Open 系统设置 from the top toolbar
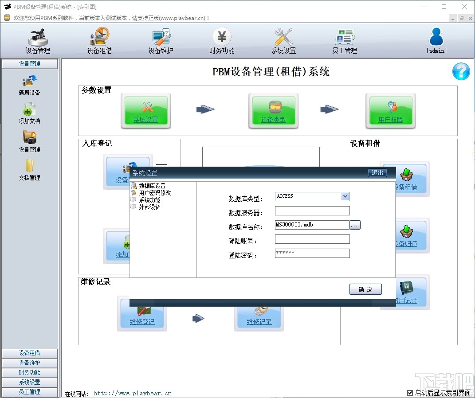This screenshot has width=475, height=398. tap(283, 41)
